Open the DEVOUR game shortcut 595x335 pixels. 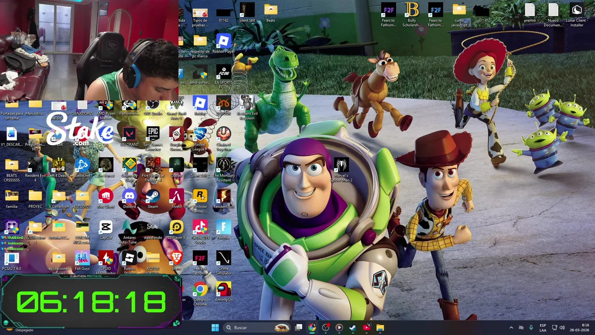point(224,106)
